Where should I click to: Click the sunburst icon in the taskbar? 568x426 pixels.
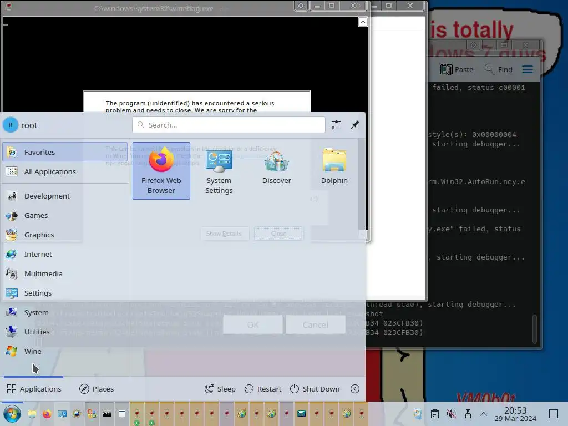click(77, 414)
